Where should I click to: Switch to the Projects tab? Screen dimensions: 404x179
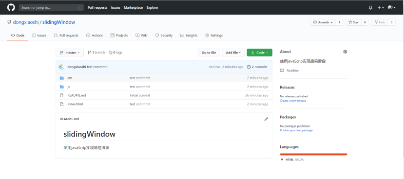119,36
